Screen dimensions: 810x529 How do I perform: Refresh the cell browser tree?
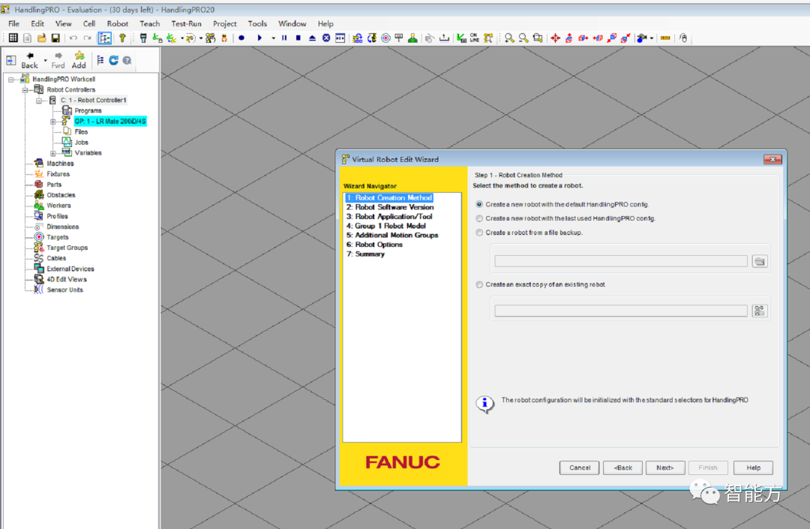click(114, 61)
